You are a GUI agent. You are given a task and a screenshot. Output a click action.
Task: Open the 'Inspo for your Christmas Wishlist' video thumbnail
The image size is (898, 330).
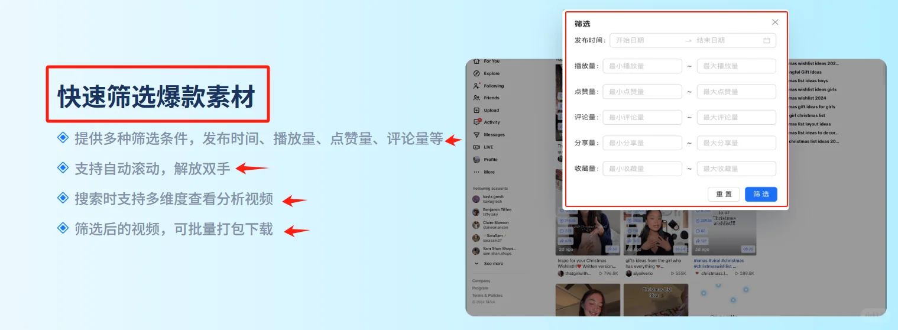click(x=588, y=232)
